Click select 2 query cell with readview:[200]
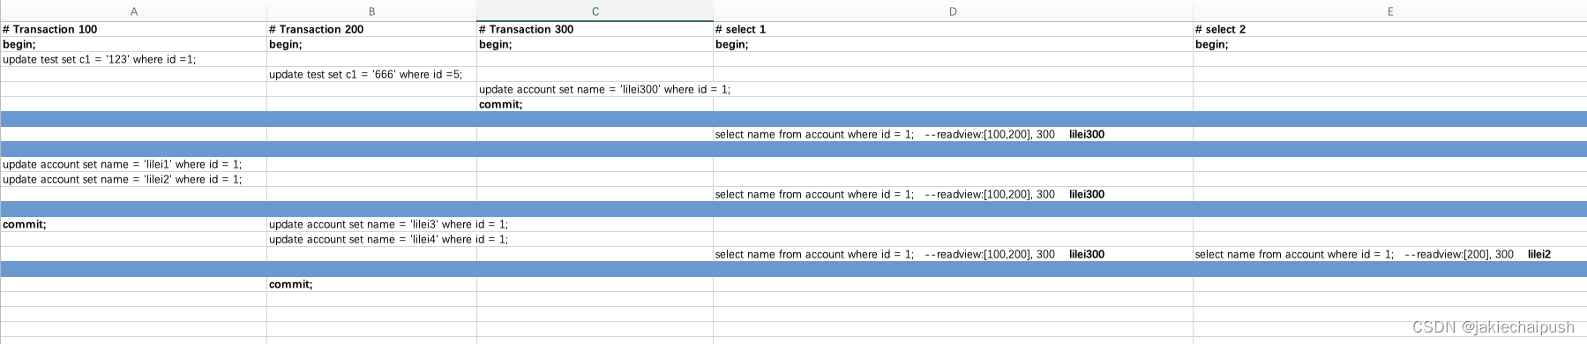Image resolution: width=1587 pixels, height=344 pixels. (1389, 254)
